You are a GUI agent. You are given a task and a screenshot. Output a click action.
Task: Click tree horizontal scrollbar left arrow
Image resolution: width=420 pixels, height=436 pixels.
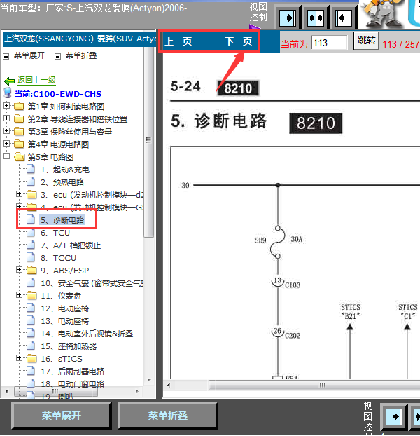click(7, 392)
